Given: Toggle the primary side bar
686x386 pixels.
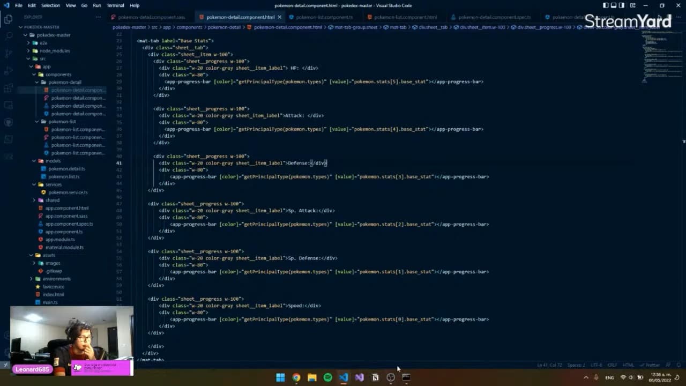Looking at the screenshot, I should pos(606,5).
